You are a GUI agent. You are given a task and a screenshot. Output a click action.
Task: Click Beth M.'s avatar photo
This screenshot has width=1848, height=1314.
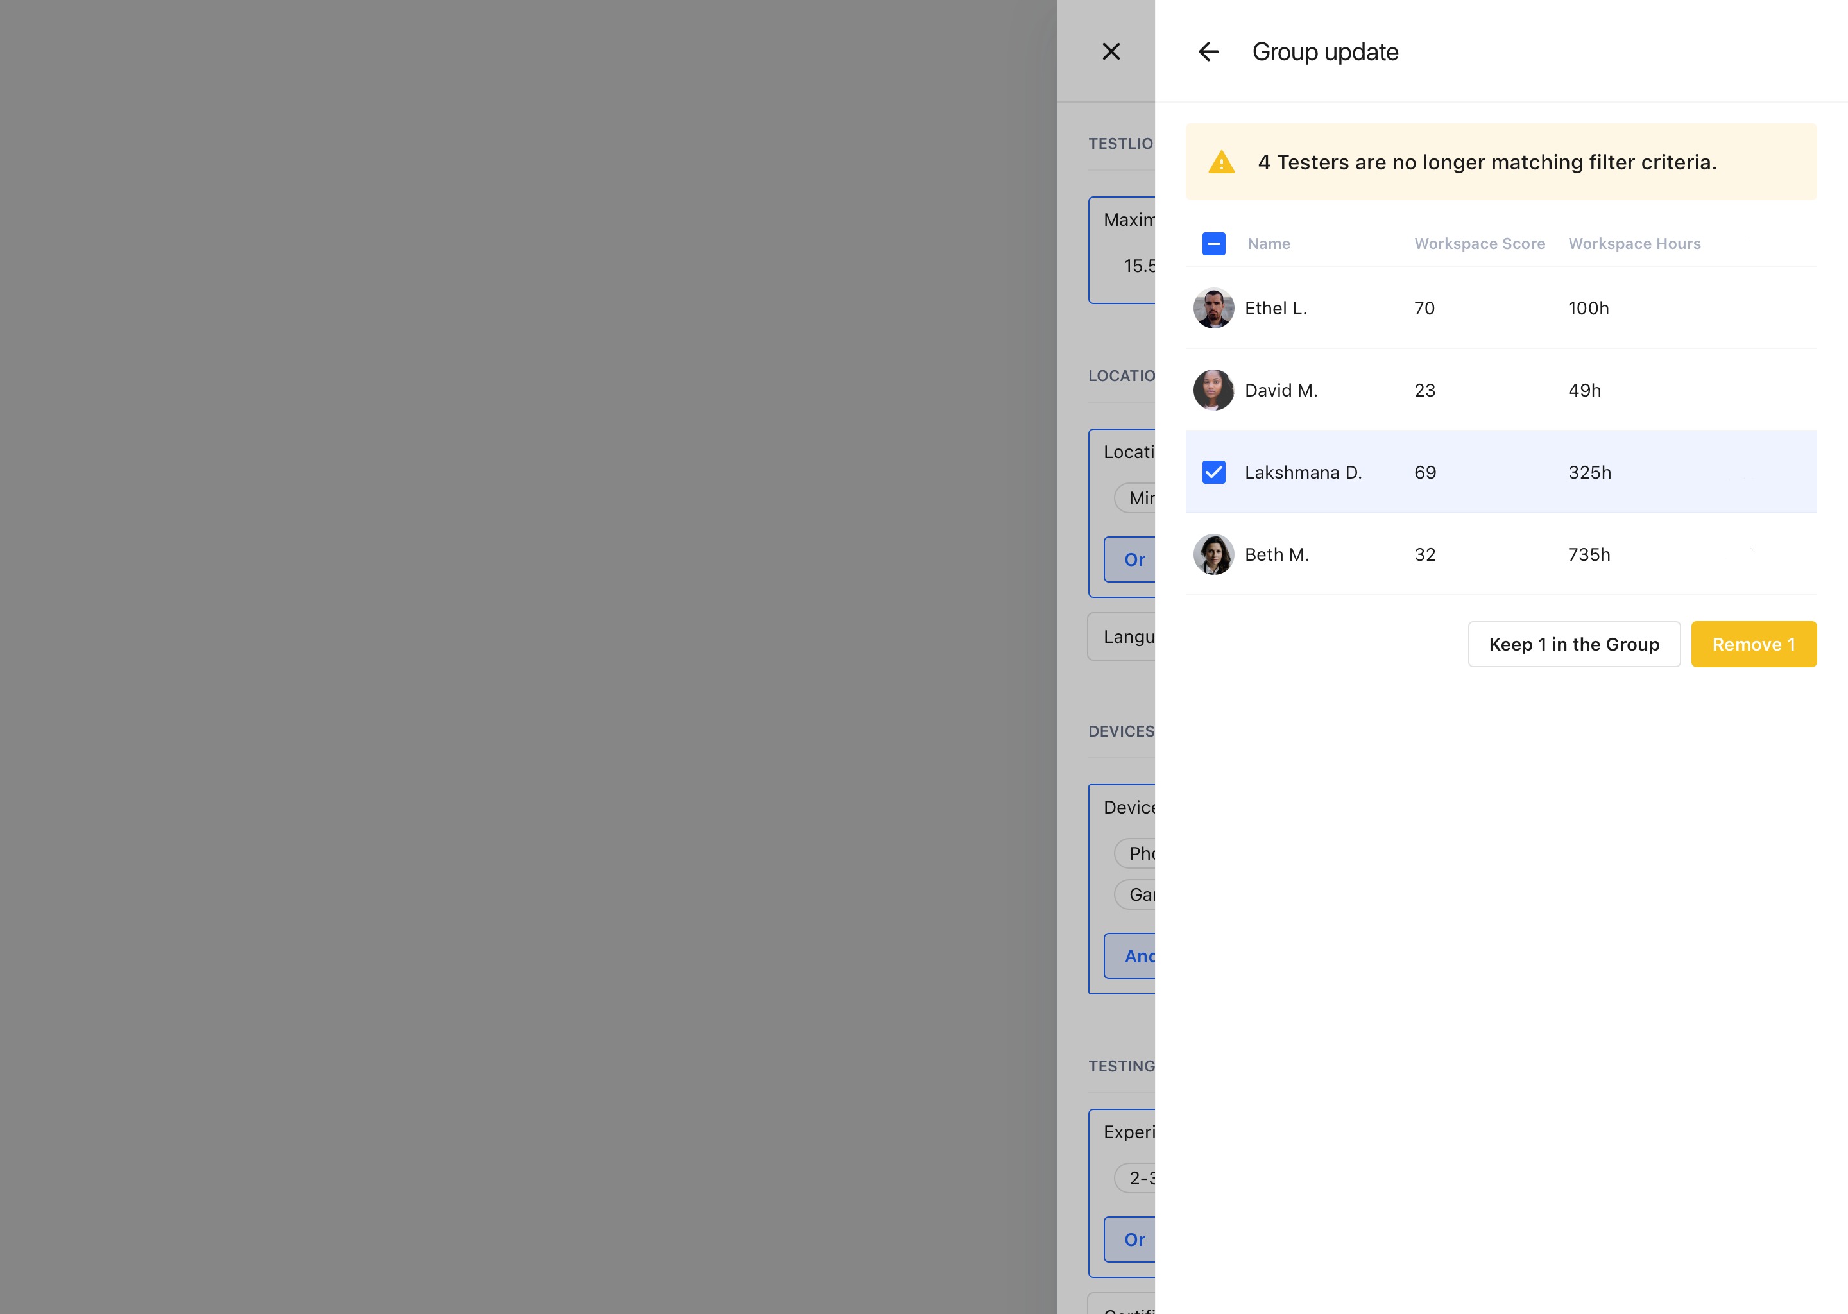(1213, 554)
